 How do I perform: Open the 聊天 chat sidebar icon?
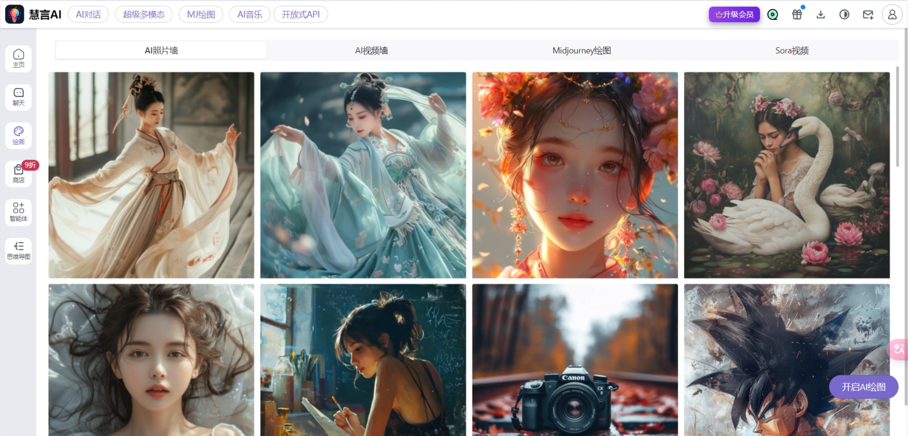(19, 97)
